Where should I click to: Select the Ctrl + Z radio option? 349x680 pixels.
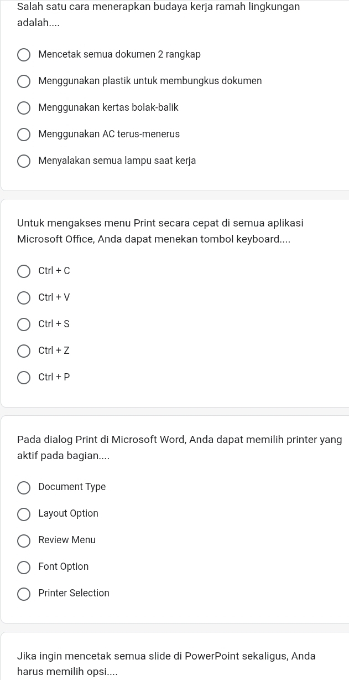[24, 351]
